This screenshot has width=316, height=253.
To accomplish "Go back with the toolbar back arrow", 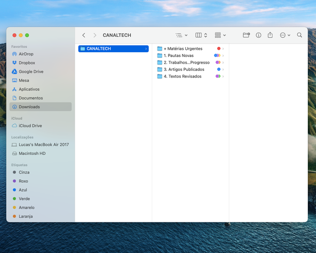I will pos(84,35).
